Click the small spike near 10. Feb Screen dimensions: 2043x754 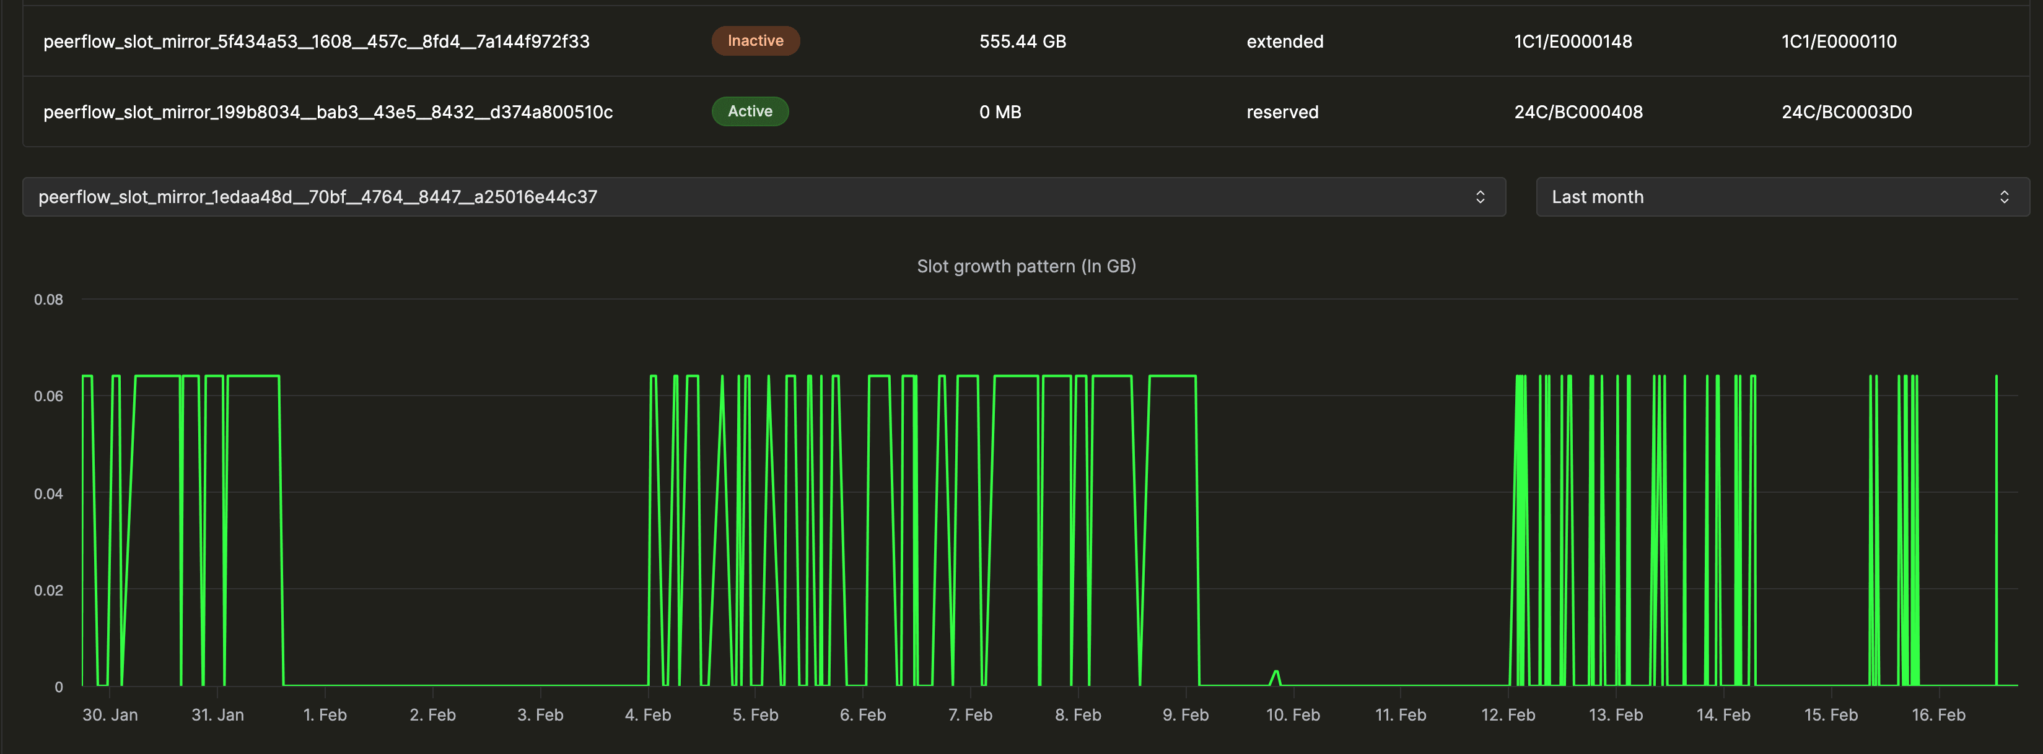click(x=1275, y=674)
